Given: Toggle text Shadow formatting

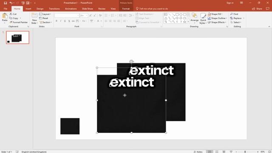Looking at the screenshot, I should point(69,21).
